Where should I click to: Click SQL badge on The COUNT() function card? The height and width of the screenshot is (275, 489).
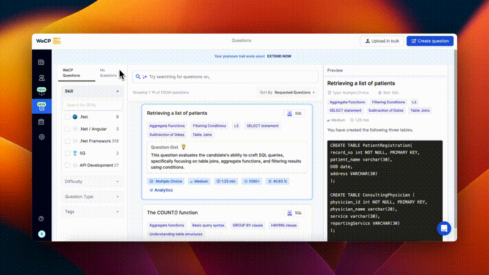[295, 213]
